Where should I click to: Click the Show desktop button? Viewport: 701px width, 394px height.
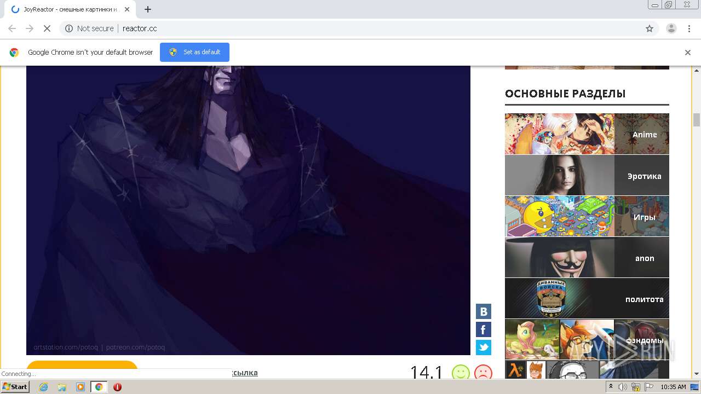[x=695, y=387]
